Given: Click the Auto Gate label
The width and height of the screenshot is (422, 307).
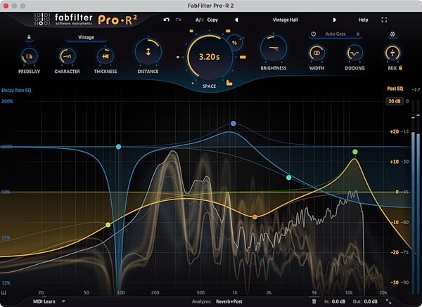Looking at the screenshot, I should click(335, 34).
